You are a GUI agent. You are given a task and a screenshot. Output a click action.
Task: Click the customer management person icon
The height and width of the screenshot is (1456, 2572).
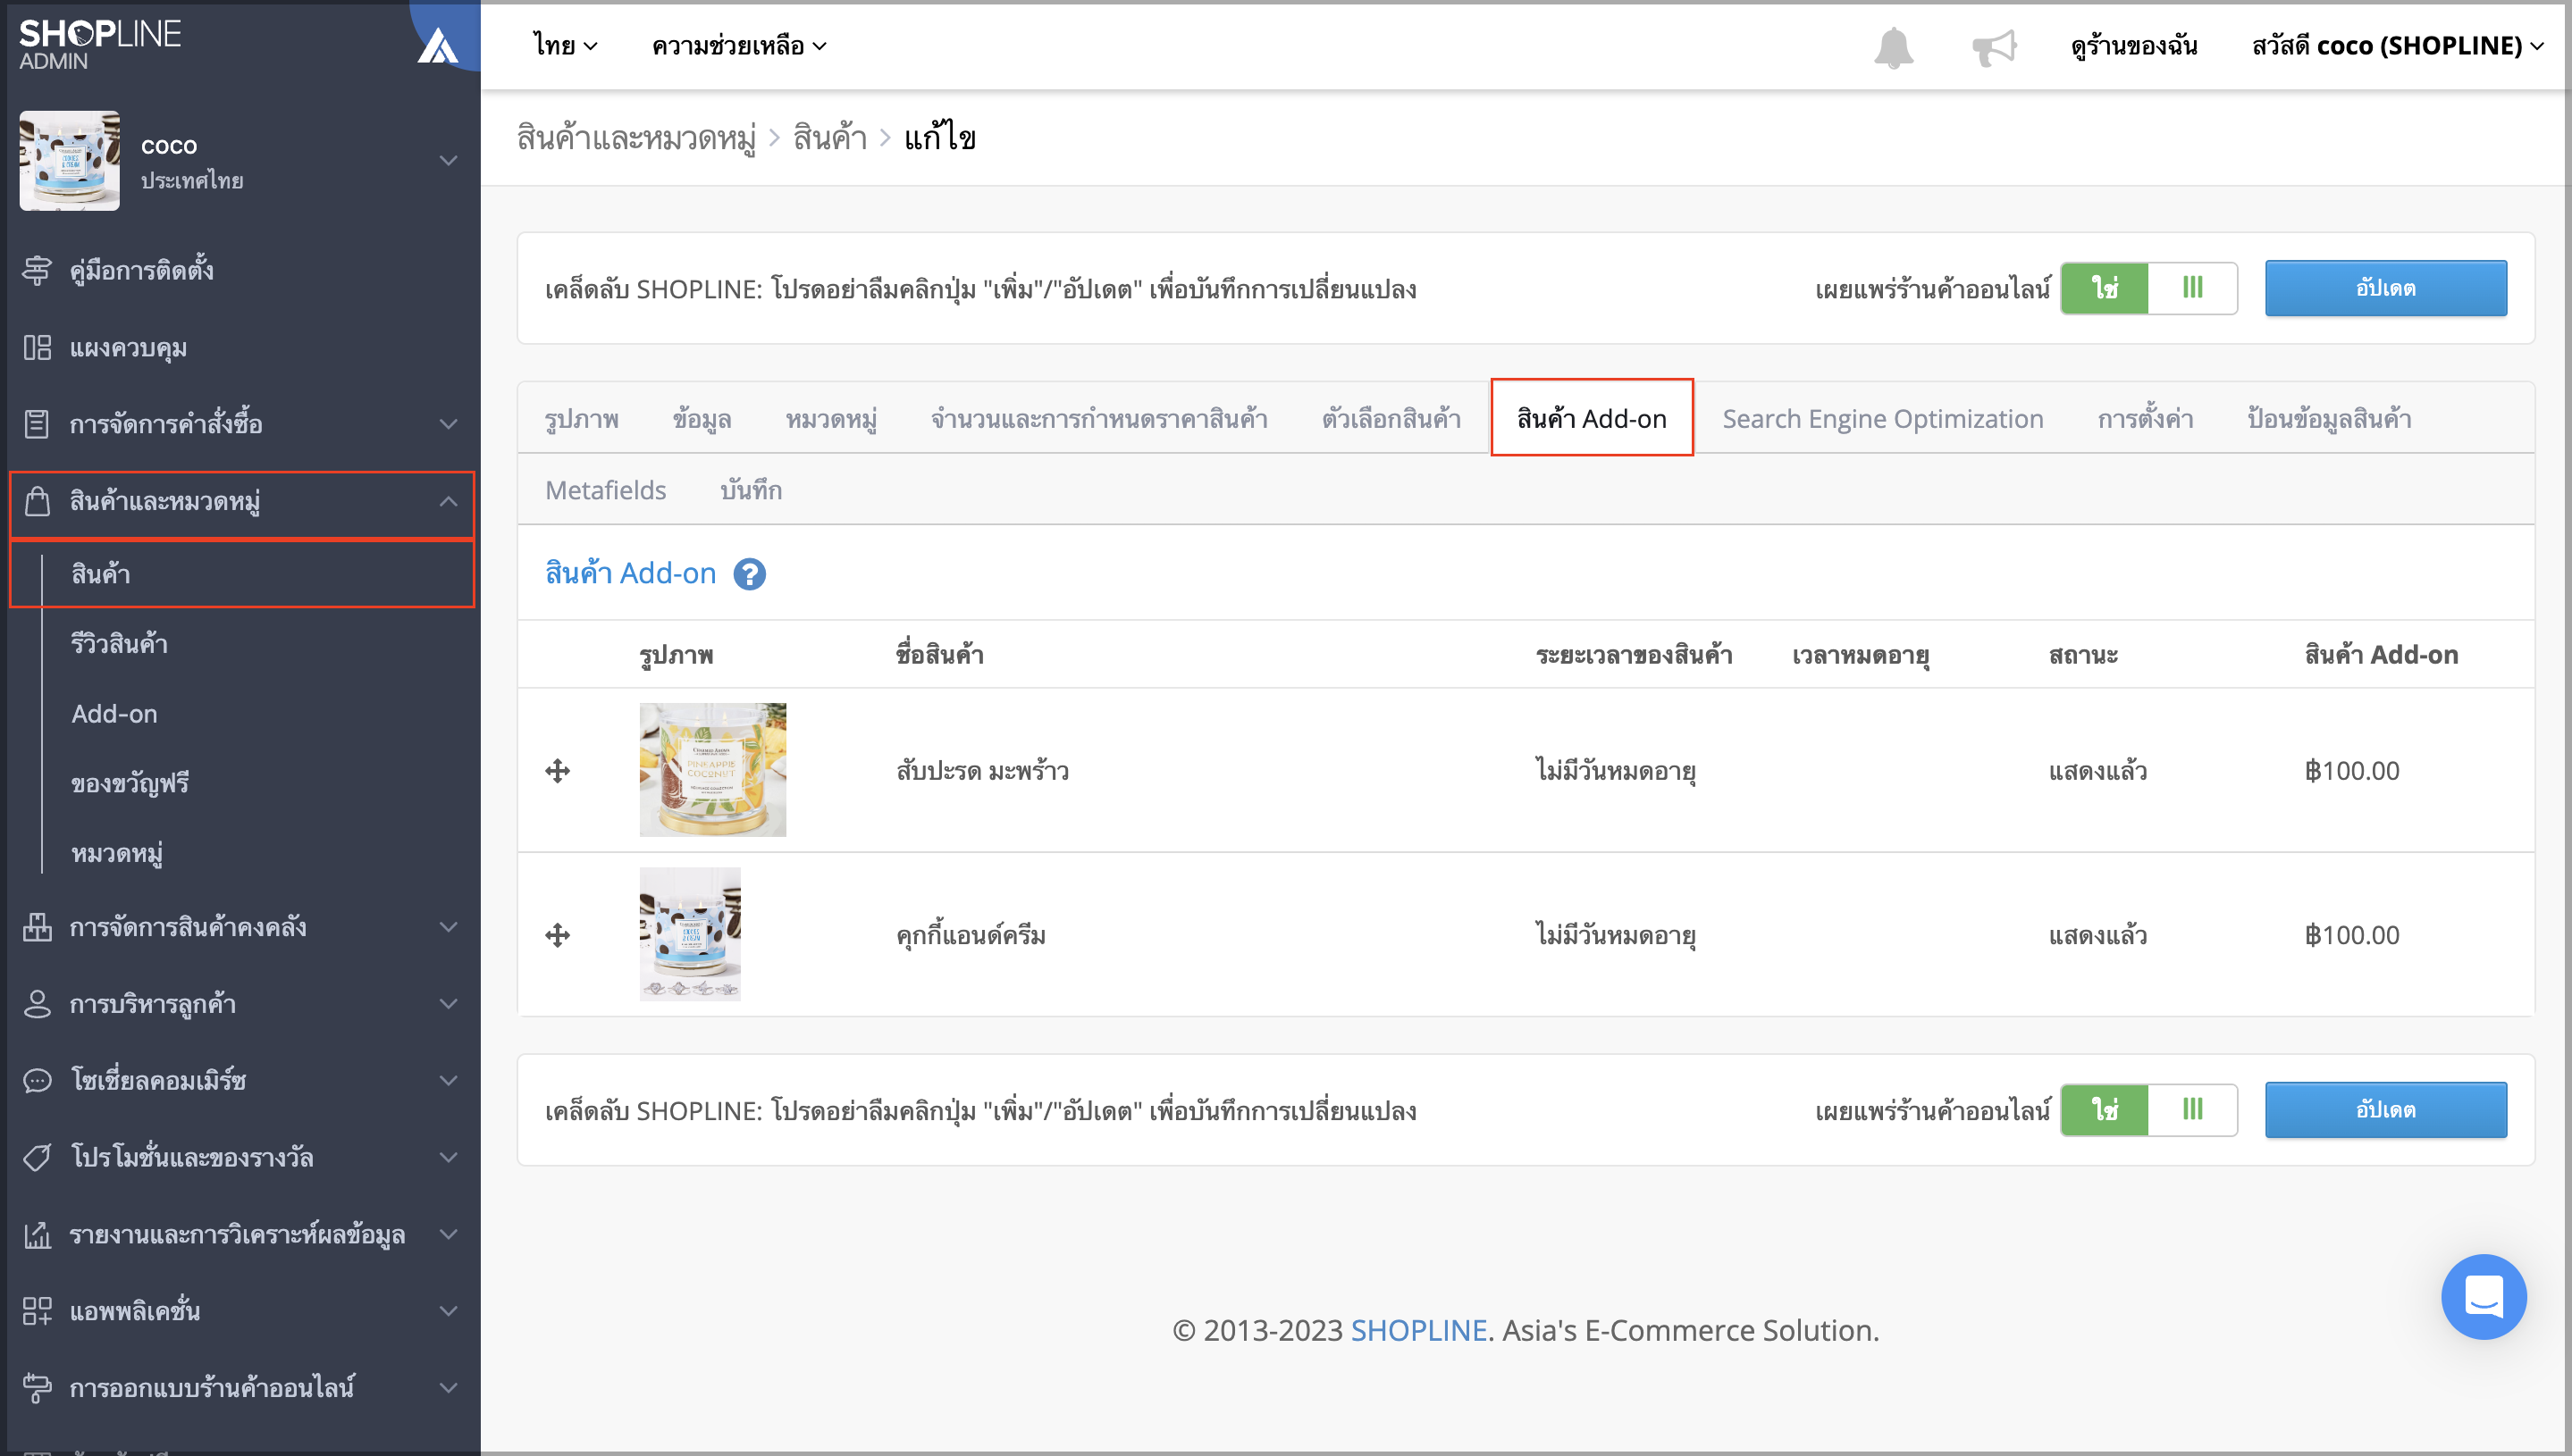pyautogui.click(x=37, y=1004)
